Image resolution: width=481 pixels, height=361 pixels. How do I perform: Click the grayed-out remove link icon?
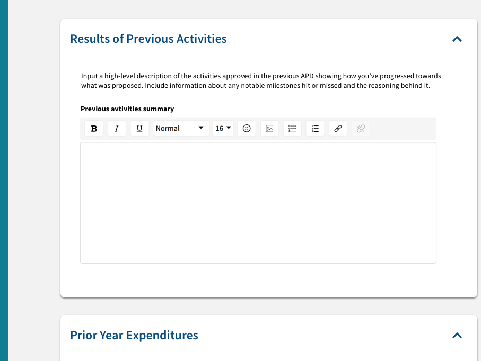(361, 128)
